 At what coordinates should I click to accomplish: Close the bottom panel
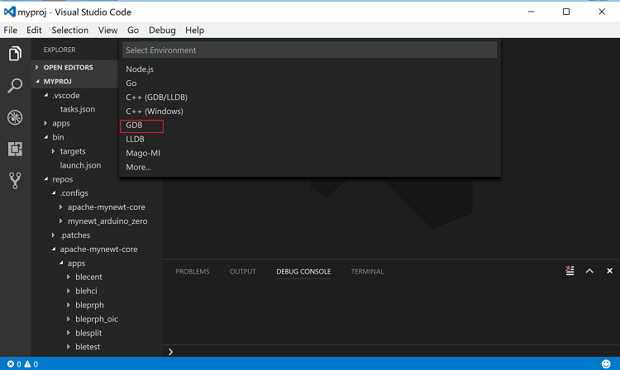[x=610, y=271]
